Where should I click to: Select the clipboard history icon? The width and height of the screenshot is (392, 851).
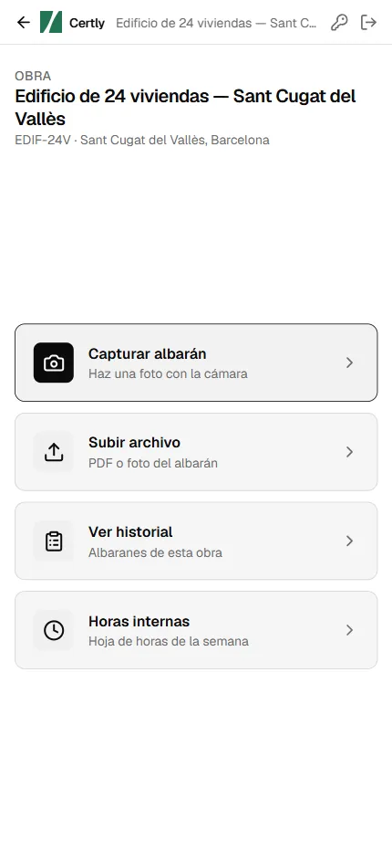tap(54, 541)
